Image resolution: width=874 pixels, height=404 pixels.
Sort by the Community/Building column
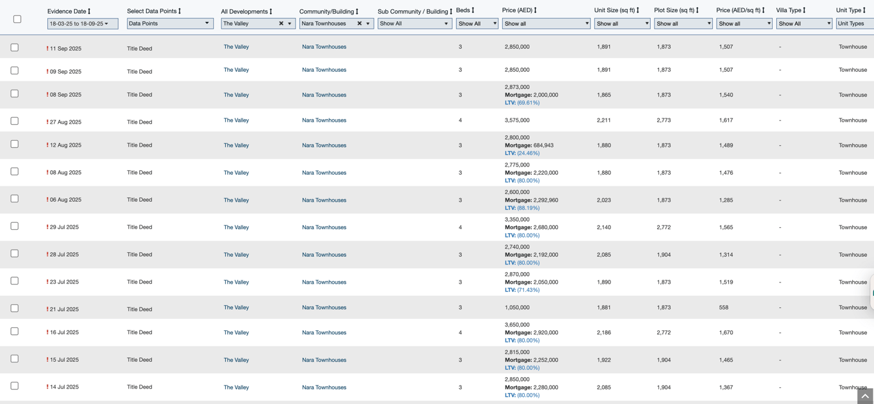357,12
